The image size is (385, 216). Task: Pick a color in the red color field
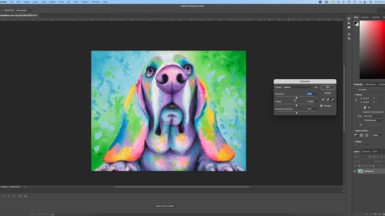coord(372,49)
